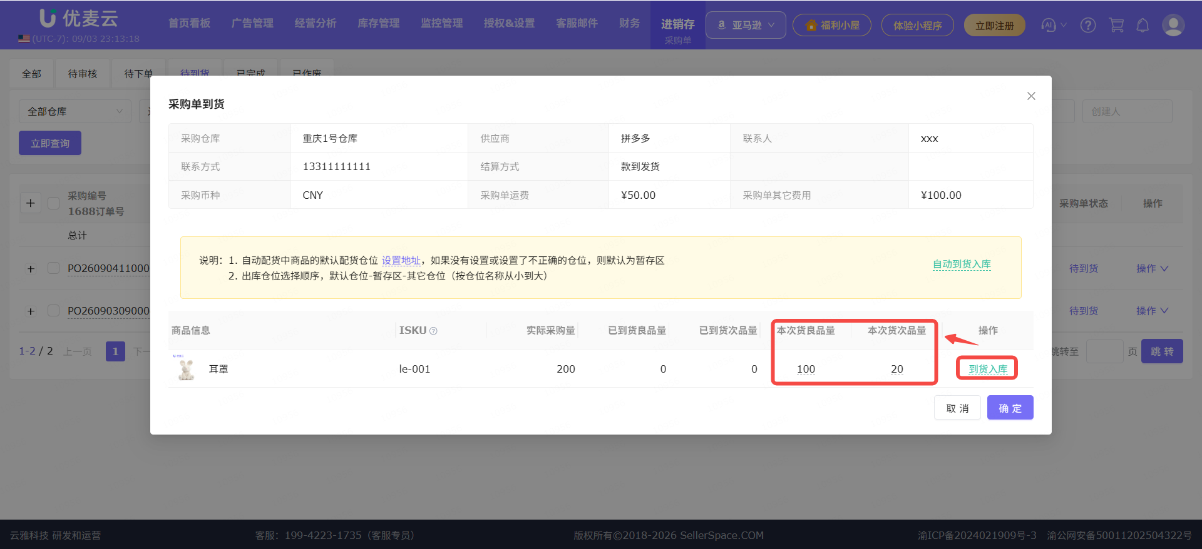
Task: Click 到货入库 link for 耳罩
Action: [988, 369]
